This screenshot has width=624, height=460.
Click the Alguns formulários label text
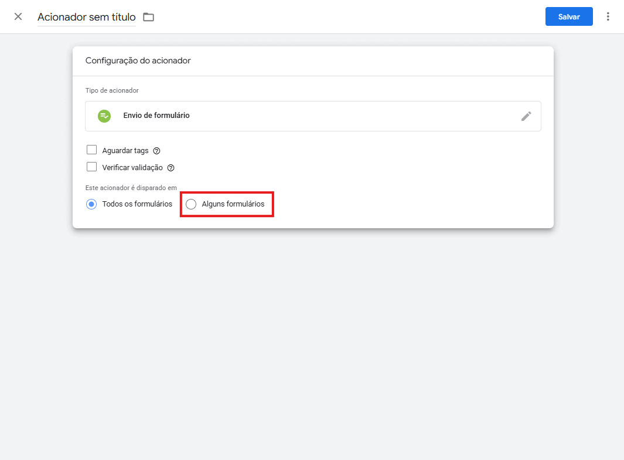233,204
